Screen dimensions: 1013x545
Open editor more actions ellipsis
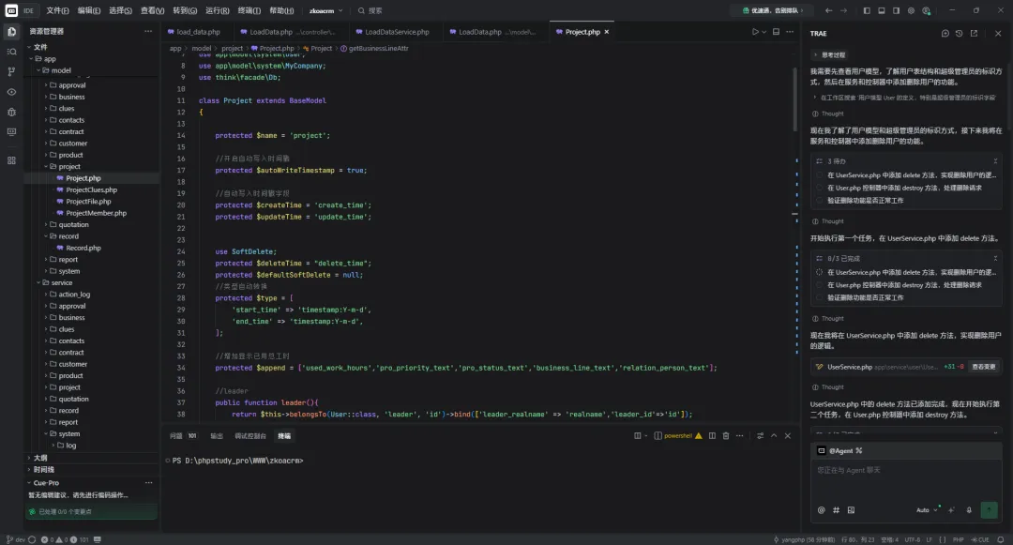790,32
